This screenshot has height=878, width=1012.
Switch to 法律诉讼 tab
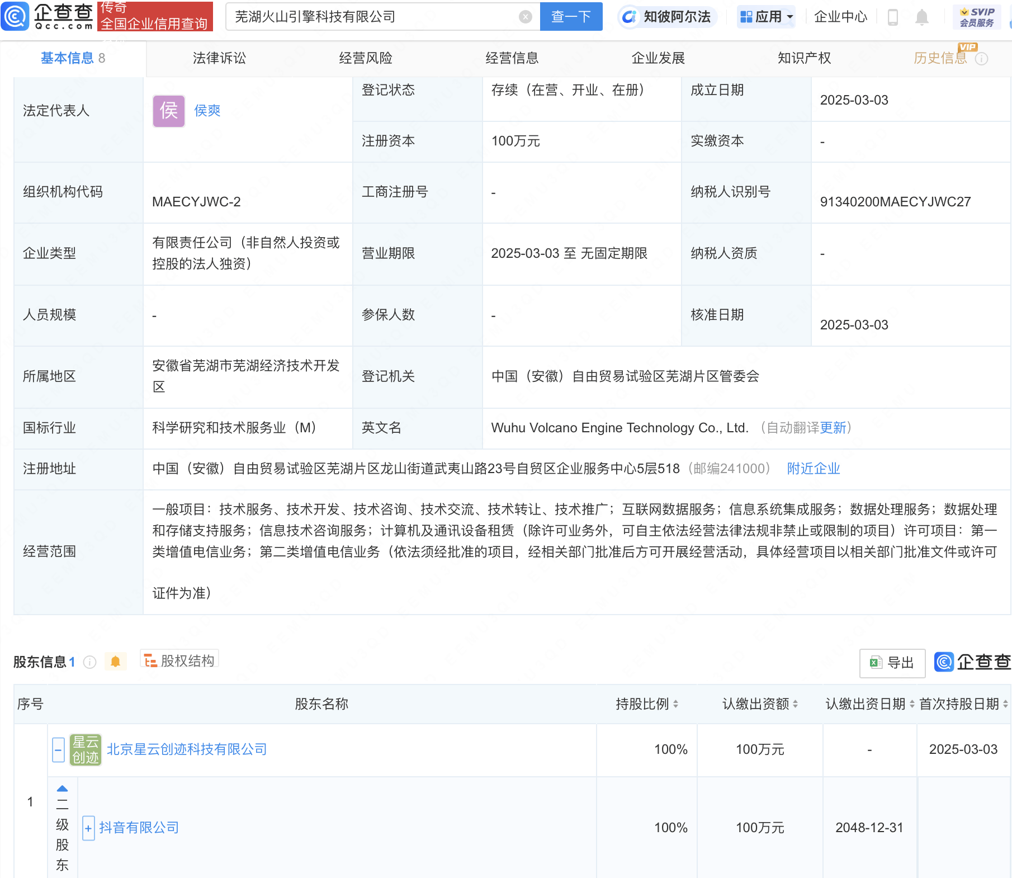pos(219,58)
